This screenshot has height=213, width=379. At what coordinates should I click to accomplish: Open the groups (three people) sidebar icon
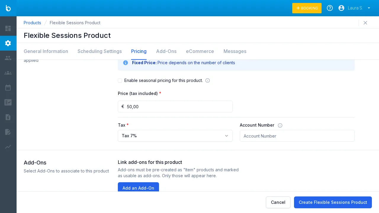click(x=8, y=73)
